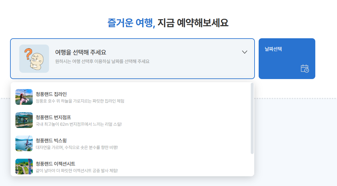Click the calendar clock icon
Viewport: 337px width, 186px height.
[x=305, y=68]
